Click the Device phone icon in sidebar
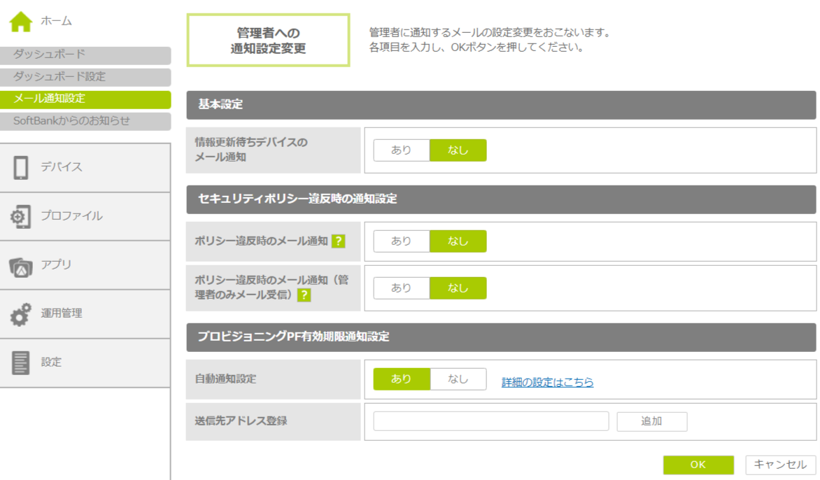The height and width of the screenshot is (480, 820). (x=21, y=167)
